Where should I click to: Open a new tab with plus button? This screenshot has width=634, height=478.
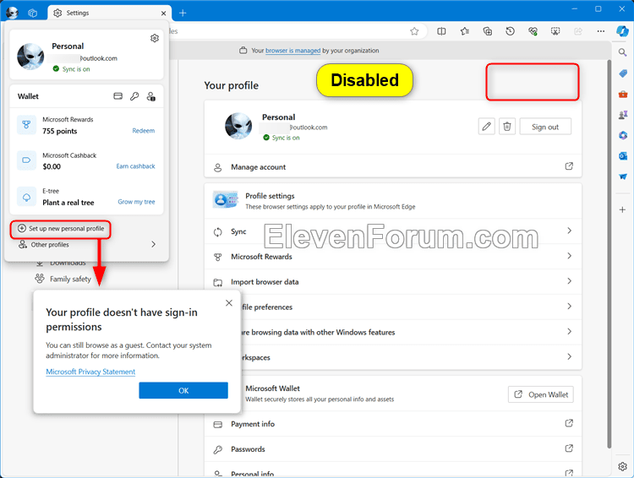pos(183,13)
